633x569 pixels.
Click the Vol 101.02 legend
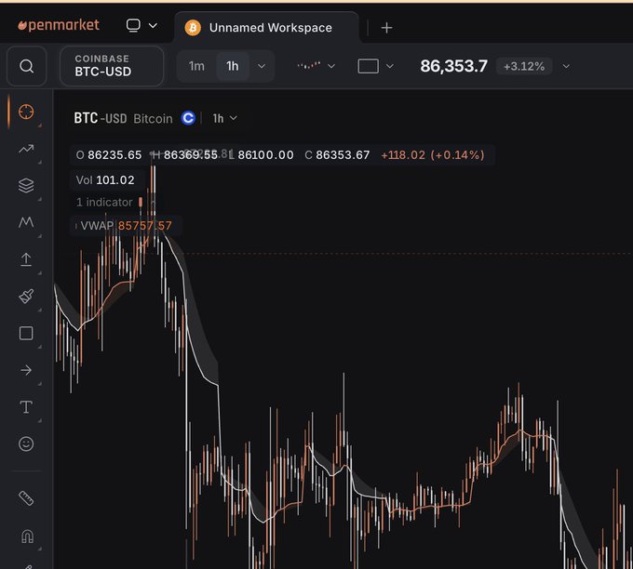pos(105,179)
